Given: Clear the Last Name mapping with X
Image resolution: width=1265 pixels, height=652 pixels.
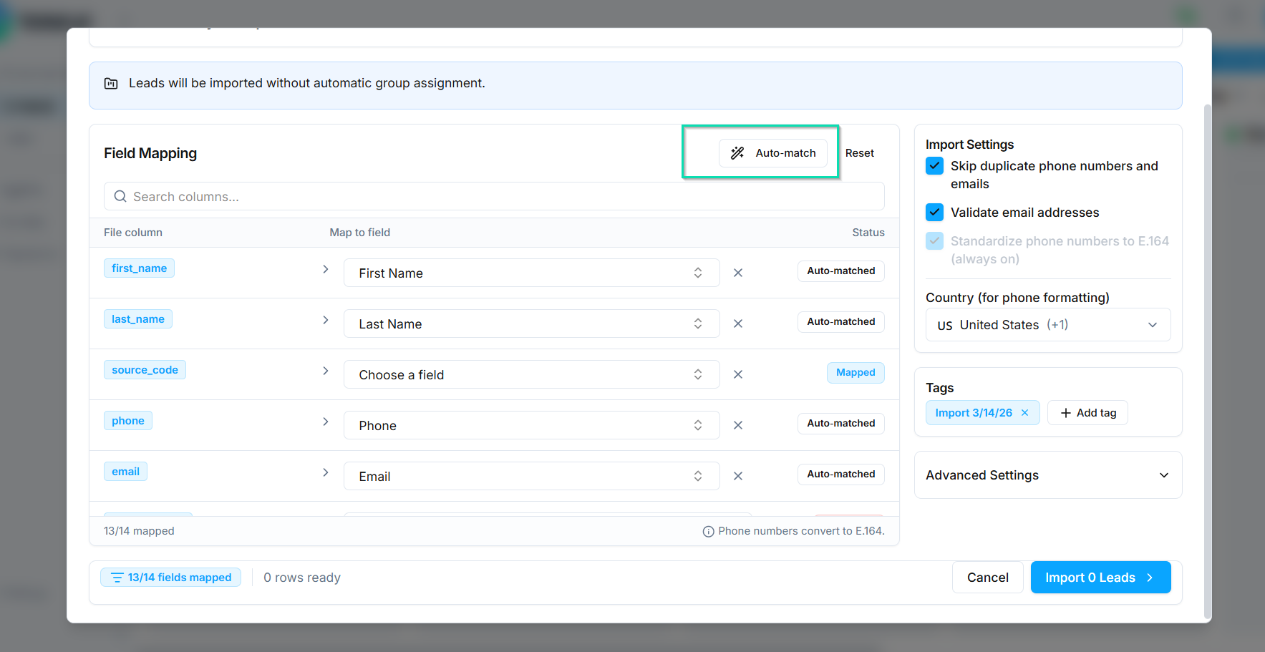Looking at the screenshot, I should [738, 323].
